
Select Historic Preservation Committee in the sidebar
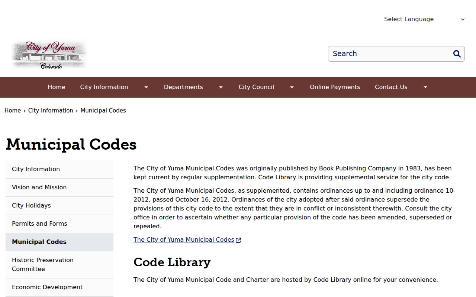tap(59, 265)
